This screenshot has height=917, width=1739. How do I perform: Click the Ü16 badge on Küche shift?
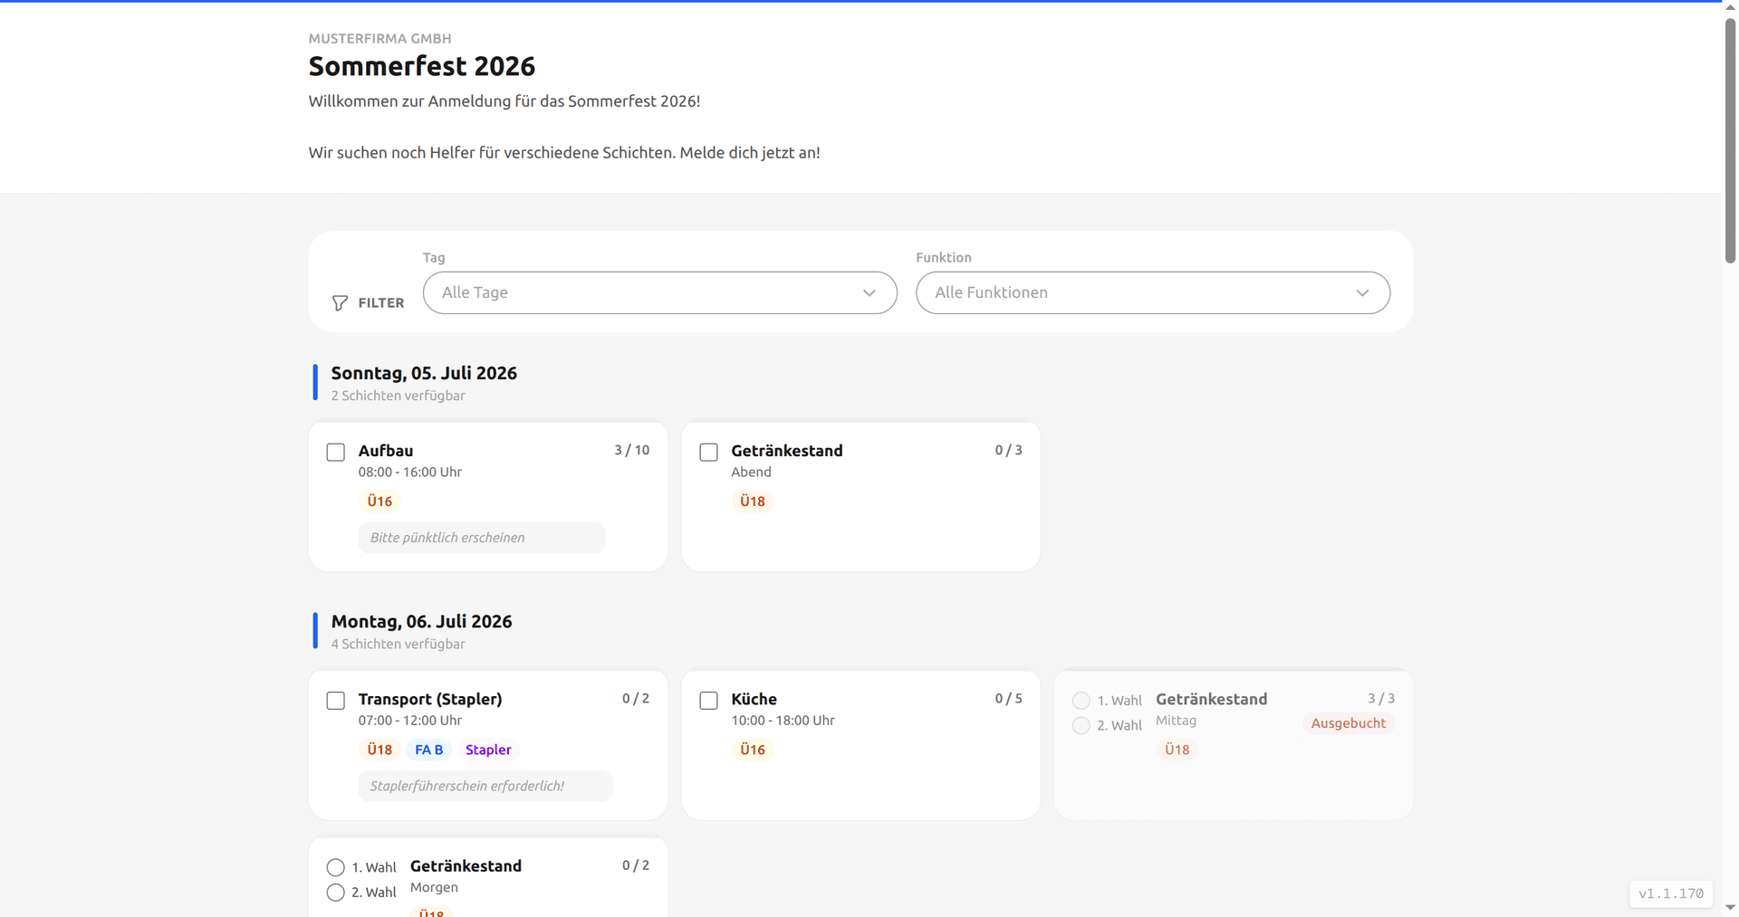tap(752, 750)
